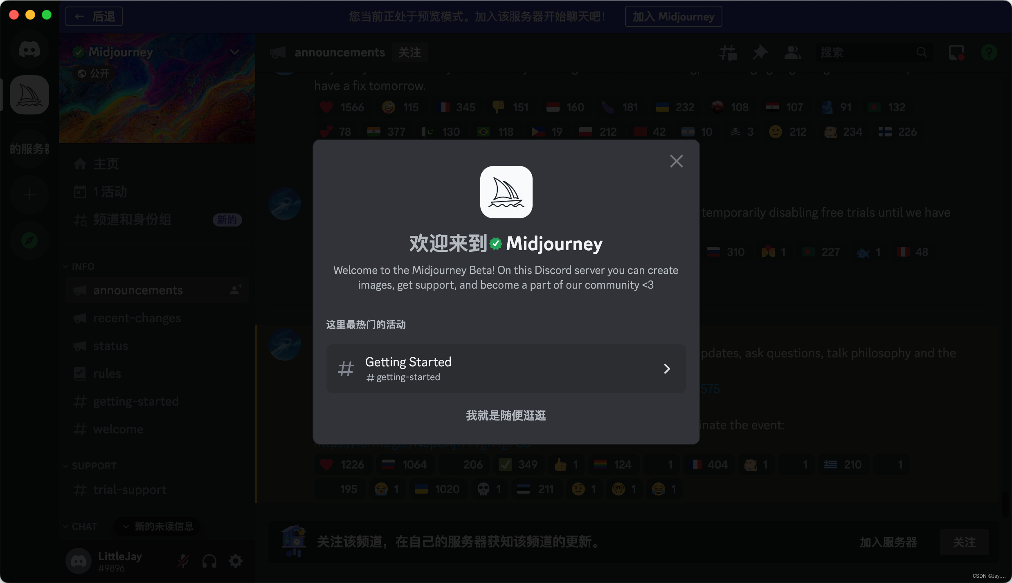1012x583 pixels.
Task: Click the 关注 button in bottom bar
Action: (x=964, y=542)
